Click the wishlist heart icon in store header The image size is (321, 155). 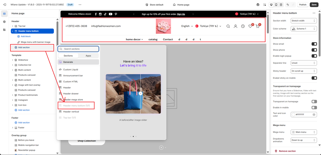click(250, 26)
